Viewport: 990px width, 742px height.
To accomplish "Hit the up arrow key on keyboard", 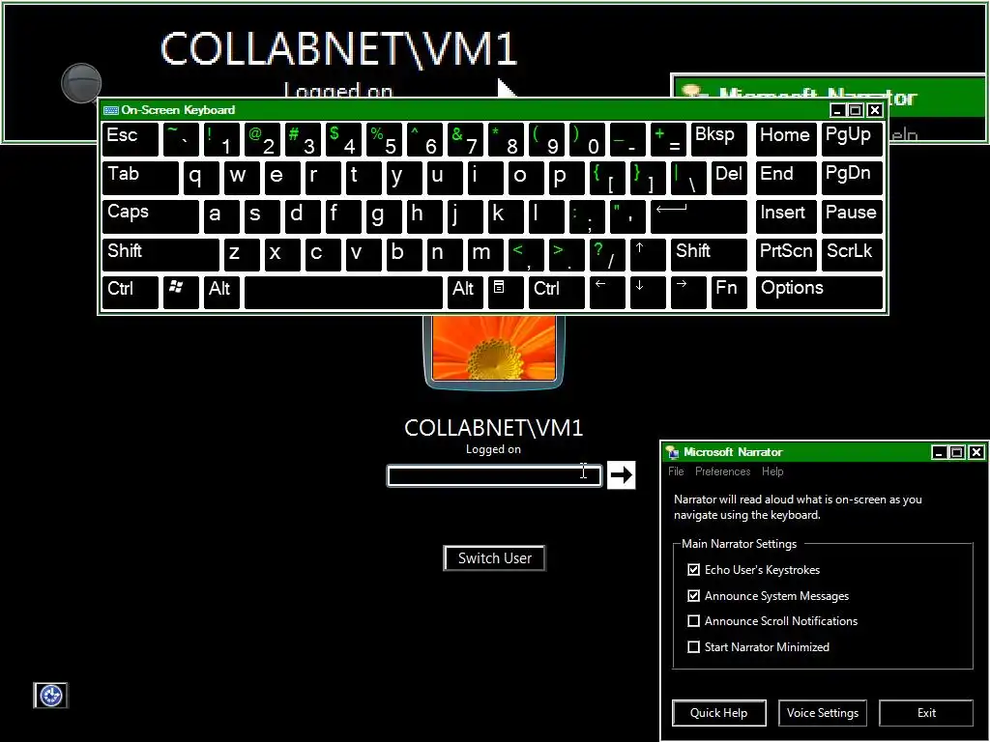I will coord(647,254).
